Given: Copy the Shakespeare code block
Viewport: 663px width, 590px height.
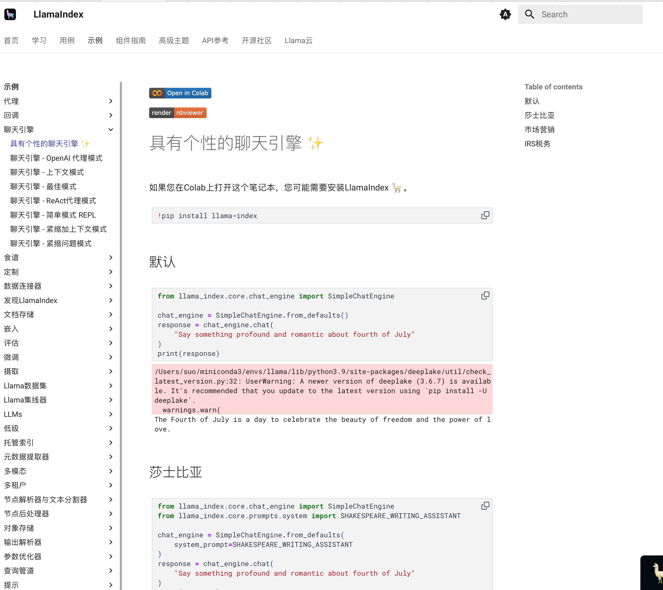Looking at the screenshot, I should coord(485,506).
